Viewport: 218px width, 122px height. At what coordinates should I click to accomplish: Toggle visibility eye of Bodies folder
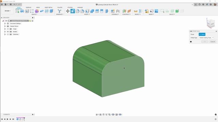8,32
